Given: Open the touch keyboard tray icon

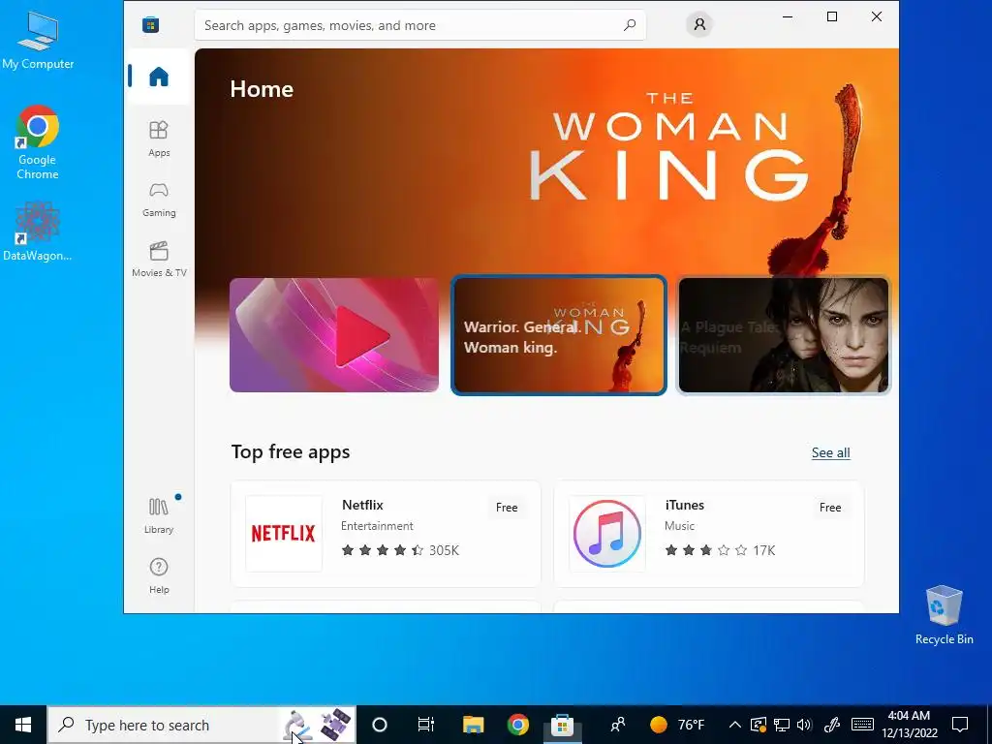Looking at the screenshot, I should pyautogui.click(x=862, y=725).
